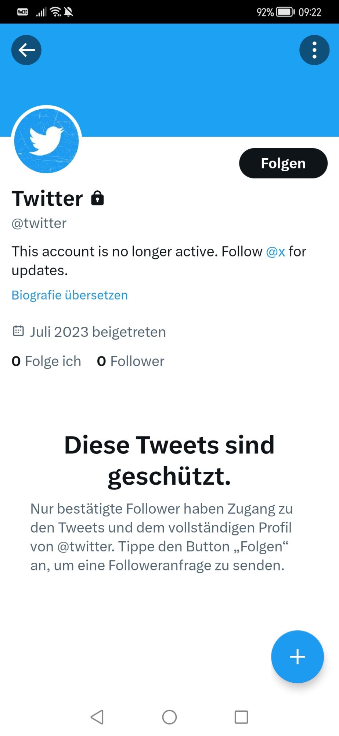The image size is (339, 736).
Task: Tap the Wi-Fi status bar icon
Action: (x=55, y=12)
